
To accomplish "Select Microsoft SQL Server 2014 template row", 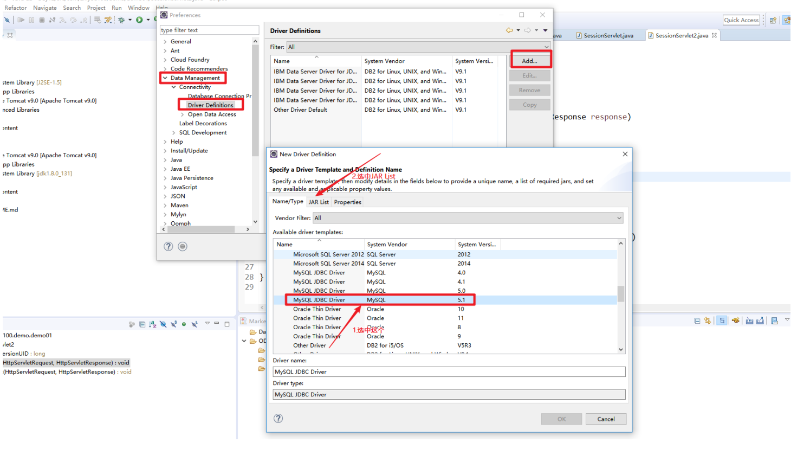I will [x=445, y=264].
